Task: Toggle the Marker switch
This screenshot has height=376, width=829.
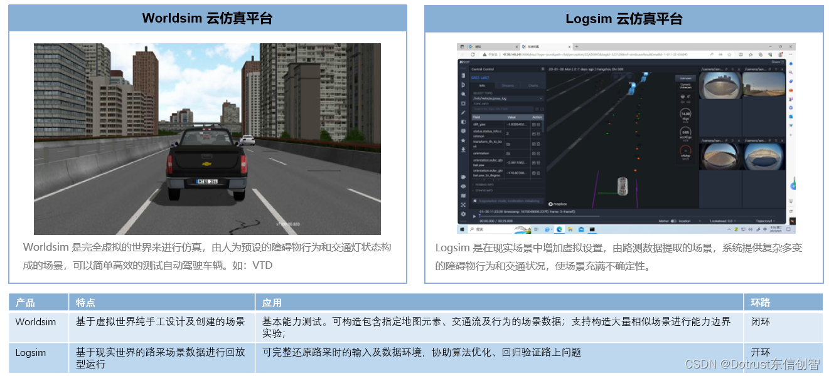Action: [673, 221]
